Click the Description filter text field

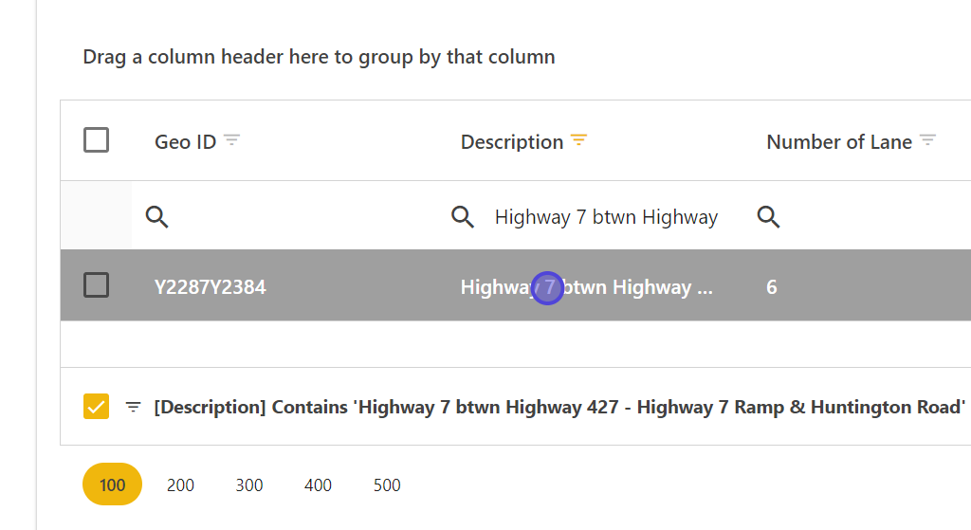pos(607,217)
